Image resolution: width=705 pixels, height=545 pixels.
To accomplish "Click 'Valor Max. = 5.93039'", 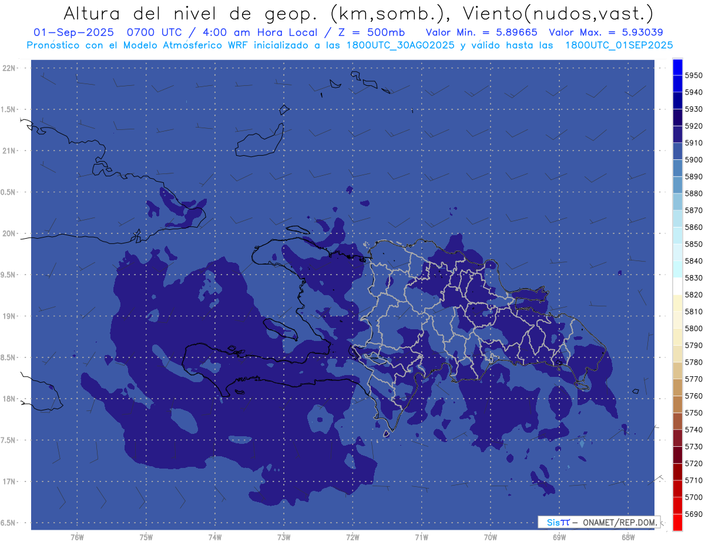I will (x=606, y=32).
